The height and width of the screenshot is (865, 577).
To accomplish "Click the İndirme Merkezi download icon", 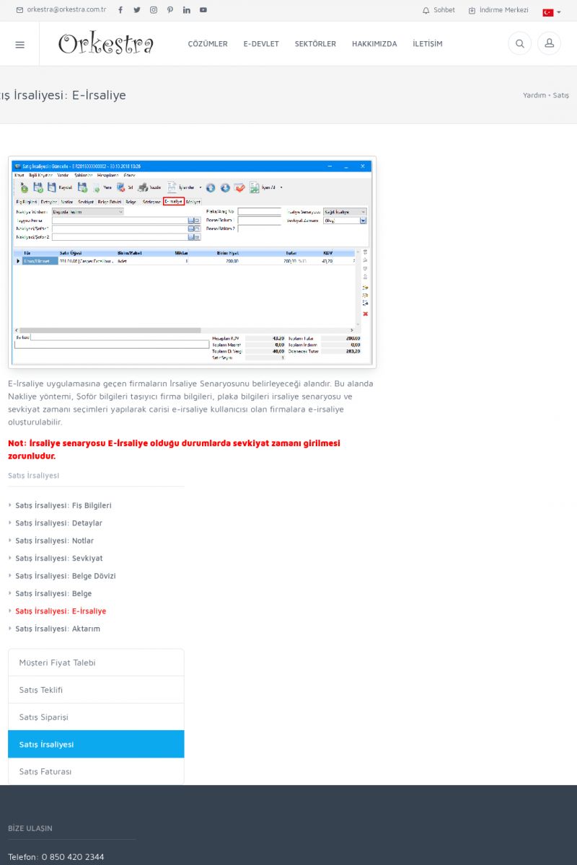I will click(x=472, y=10).
